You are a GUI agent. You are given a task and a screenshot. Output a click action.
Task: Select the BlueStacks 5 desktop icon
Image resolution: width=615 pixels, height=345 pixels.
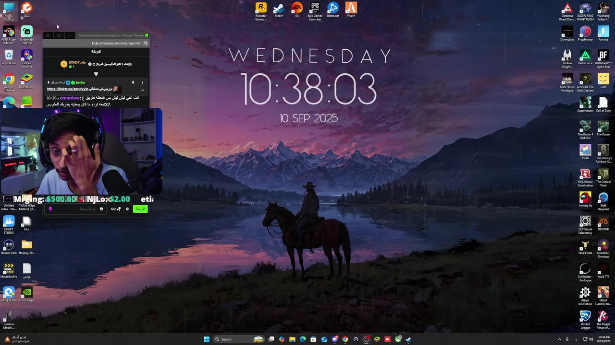(x=27, y=81)
